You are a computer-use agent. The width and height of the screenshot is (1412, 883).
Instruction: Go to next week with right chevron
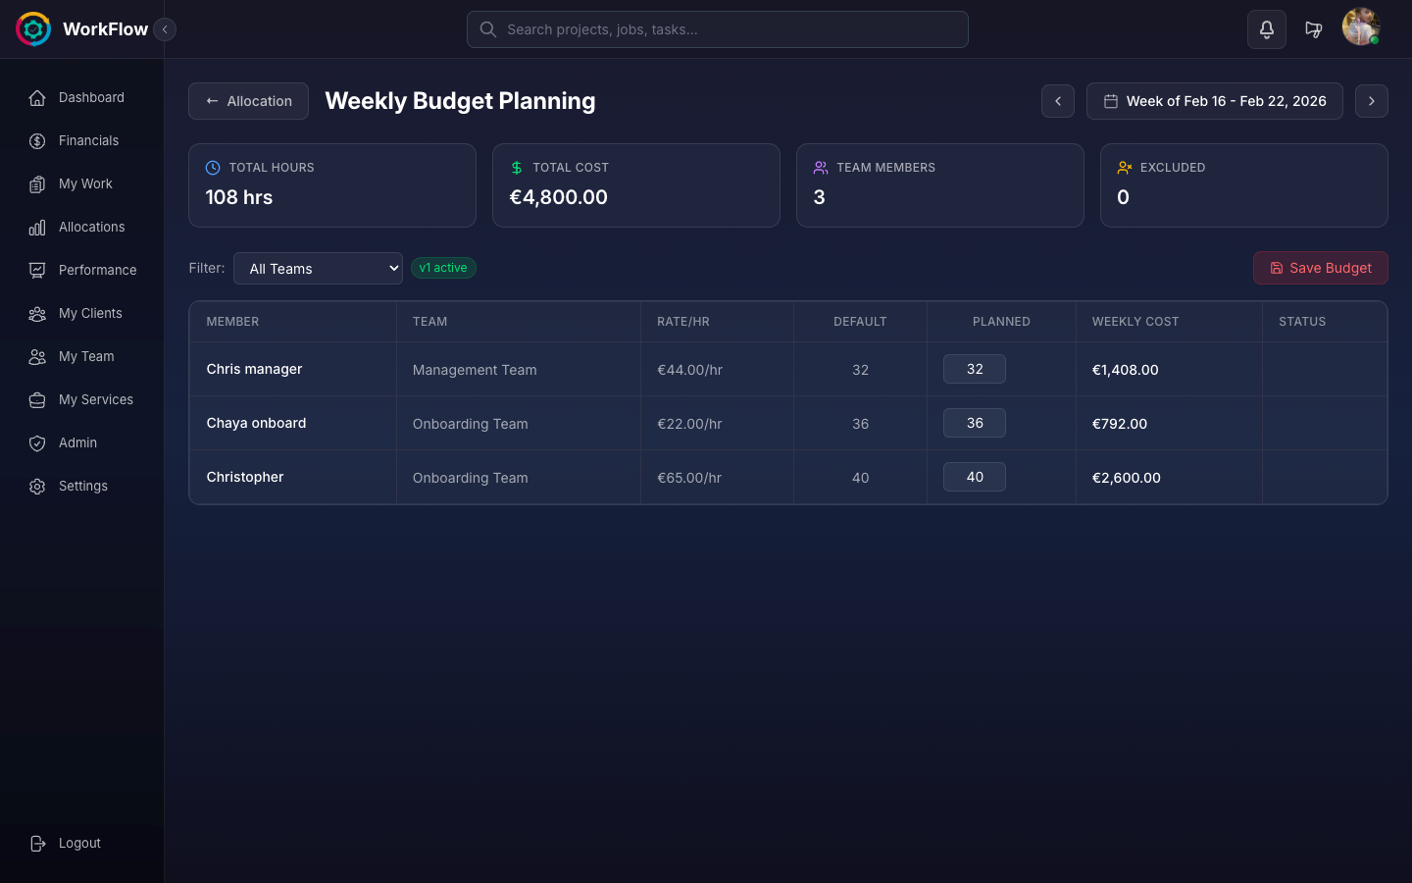[x=1372, y=101]
